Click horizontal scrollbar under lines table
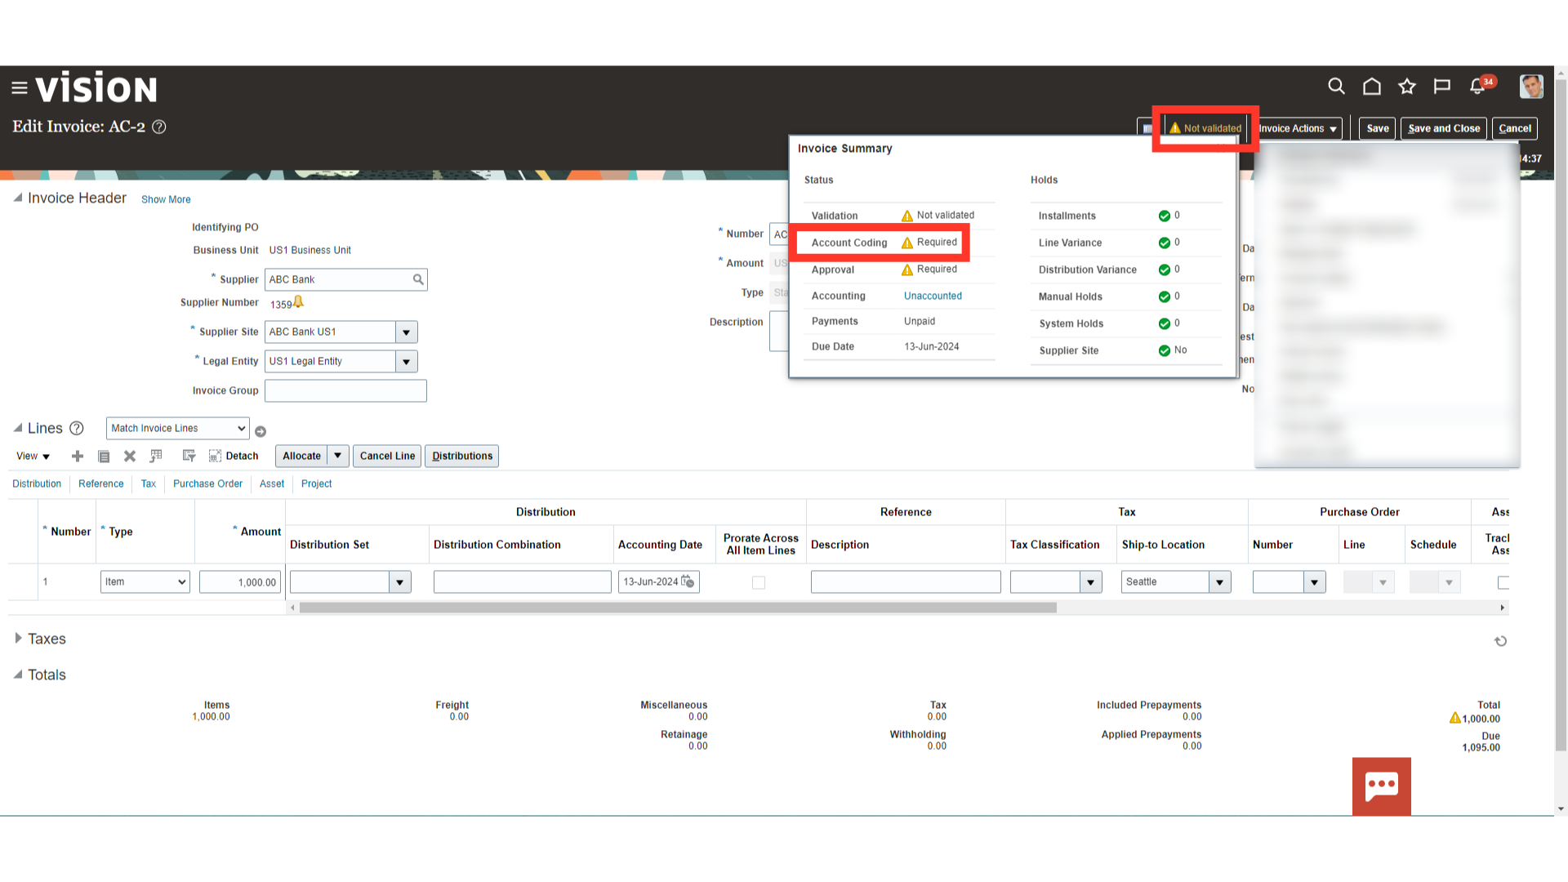Screen dimensions: 1568x882 (678, 608)
